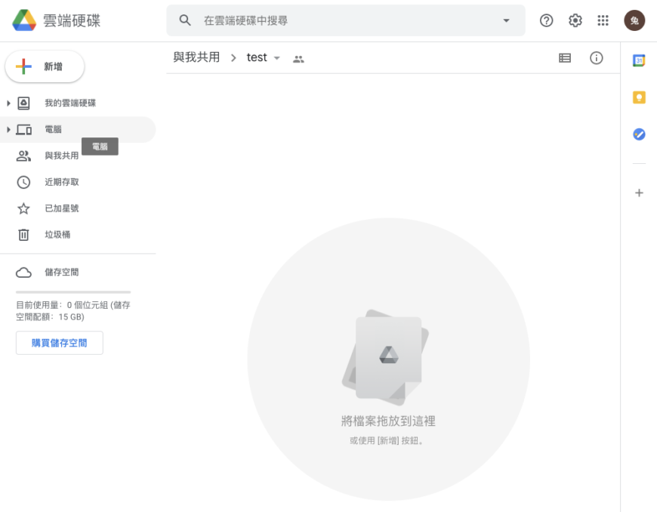
Task: Expand 我的雲端硬碟 tree arrow
Action: [x=8, y=103]
